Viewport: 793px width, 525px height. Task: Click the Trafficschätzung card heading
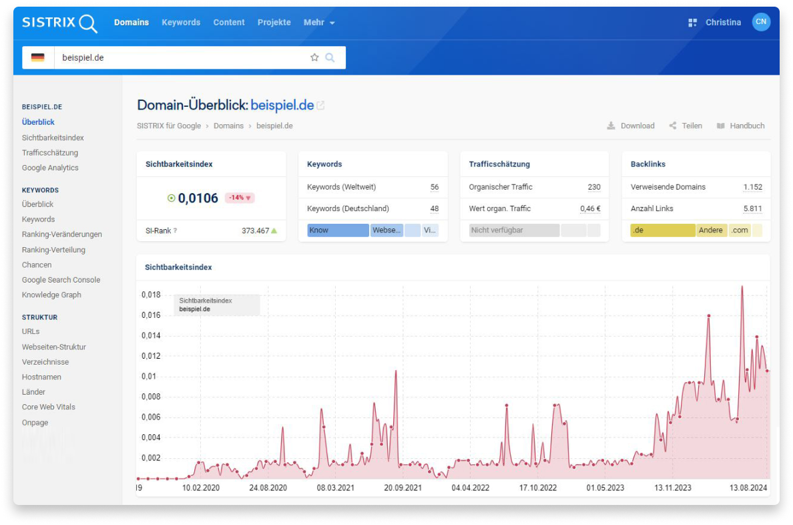tap(499, 164)
